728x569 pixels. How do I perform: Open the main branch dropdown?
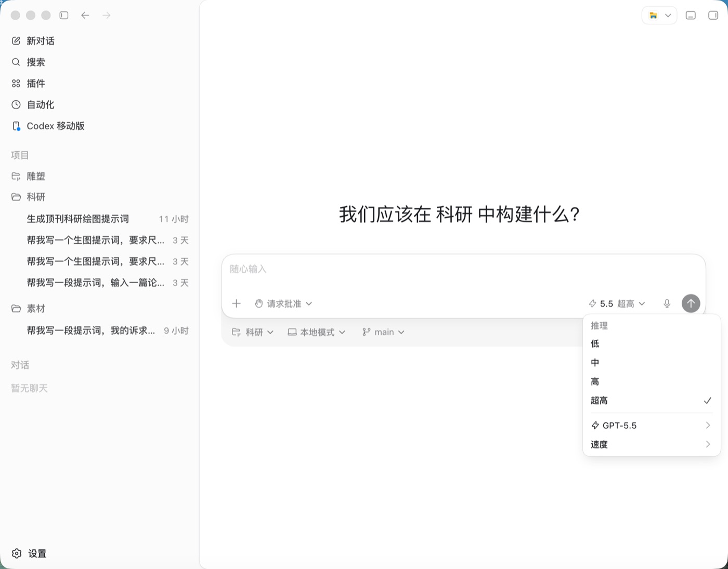tap(383, 332)
